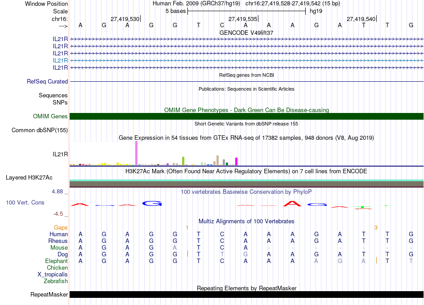Click the Elephant alignment row label

57,261
